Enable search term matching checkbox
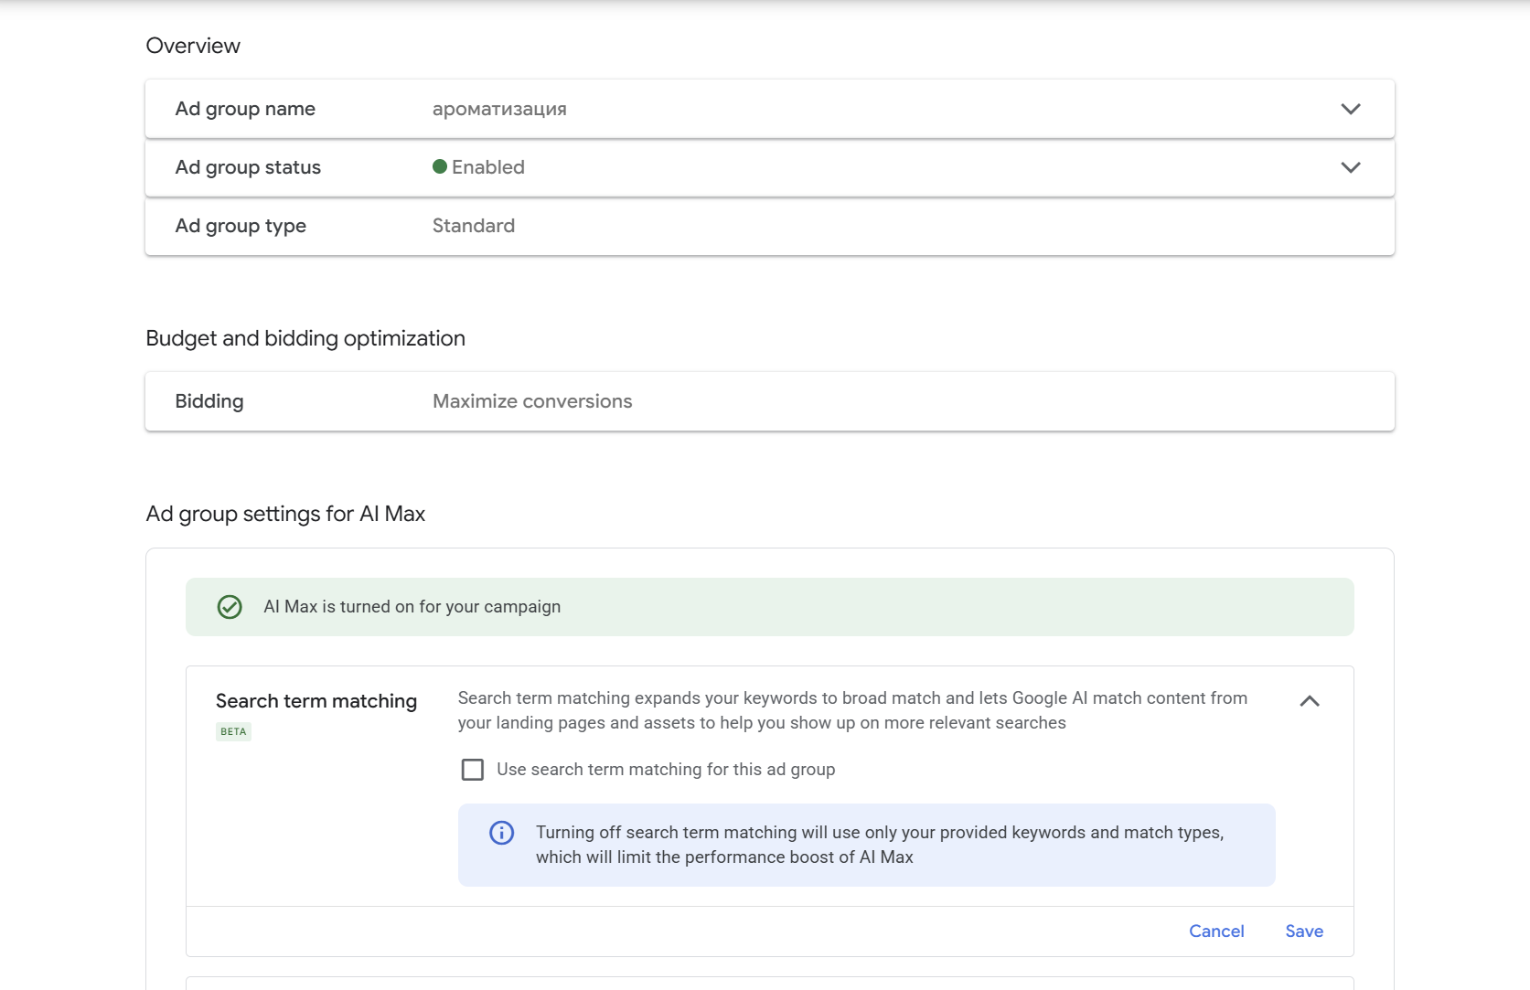Viewport: 1530px width, 990px height. 473,770
